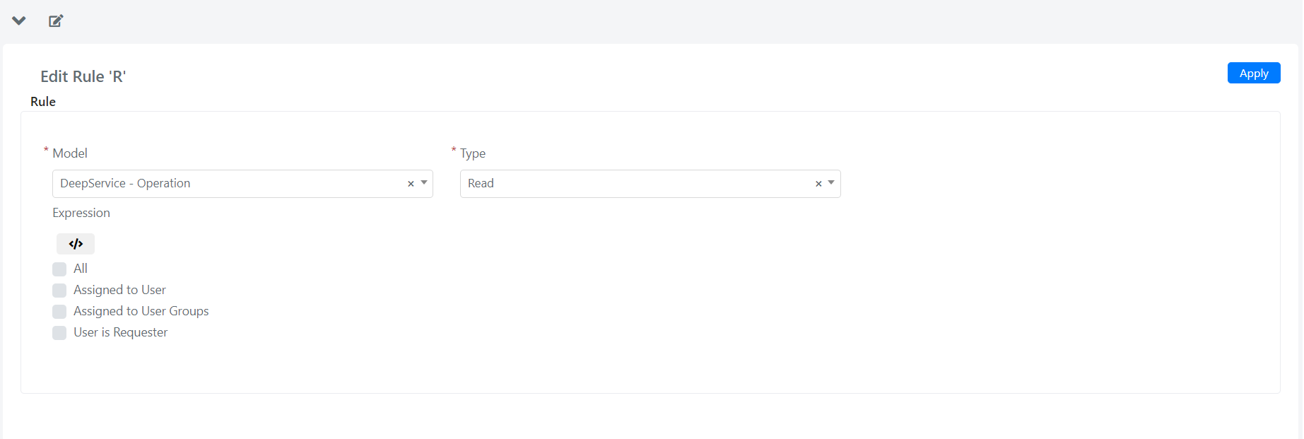Select the Rule section heading
Screen dimensions: 1304x439
pos(43,102)
